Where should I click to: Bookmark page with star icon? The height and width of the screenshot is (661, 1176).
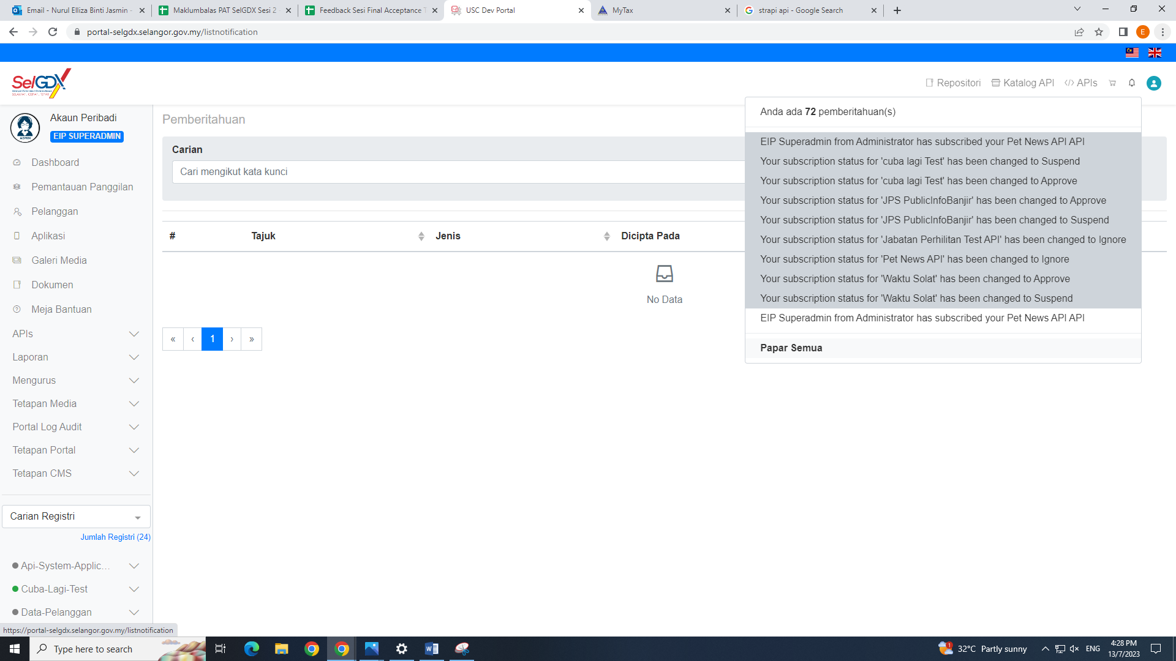click(x=1099, y=32)
